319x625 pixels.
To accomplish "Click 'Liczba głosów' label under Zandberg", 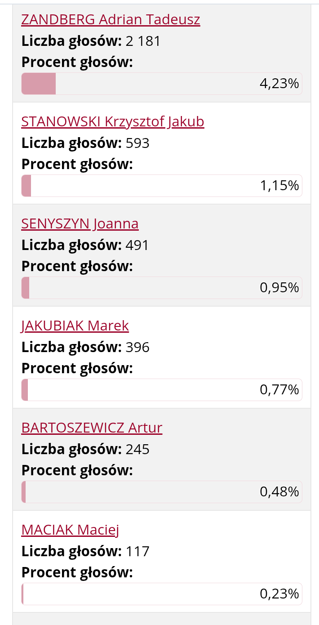I will pos(72,41).
